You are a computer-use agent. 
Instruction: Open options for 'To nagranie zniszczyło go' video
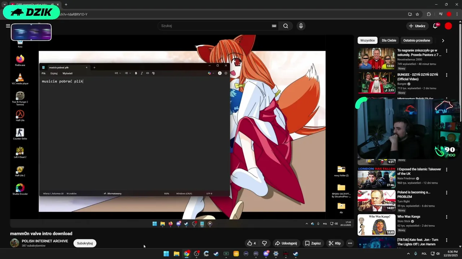(x=446, y=51)
